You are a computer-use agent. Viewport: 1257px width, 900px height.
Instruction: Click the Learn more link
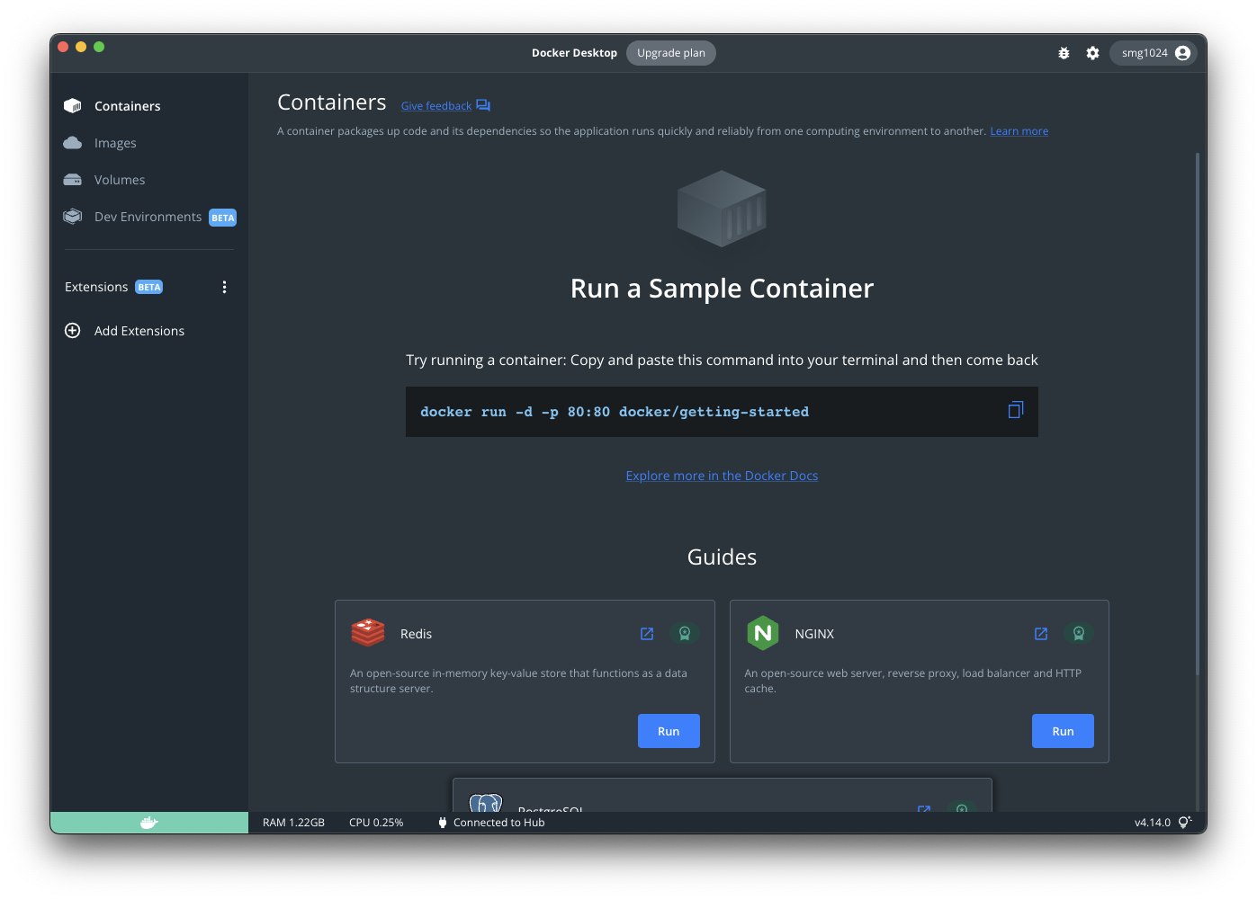(1019, 131)
